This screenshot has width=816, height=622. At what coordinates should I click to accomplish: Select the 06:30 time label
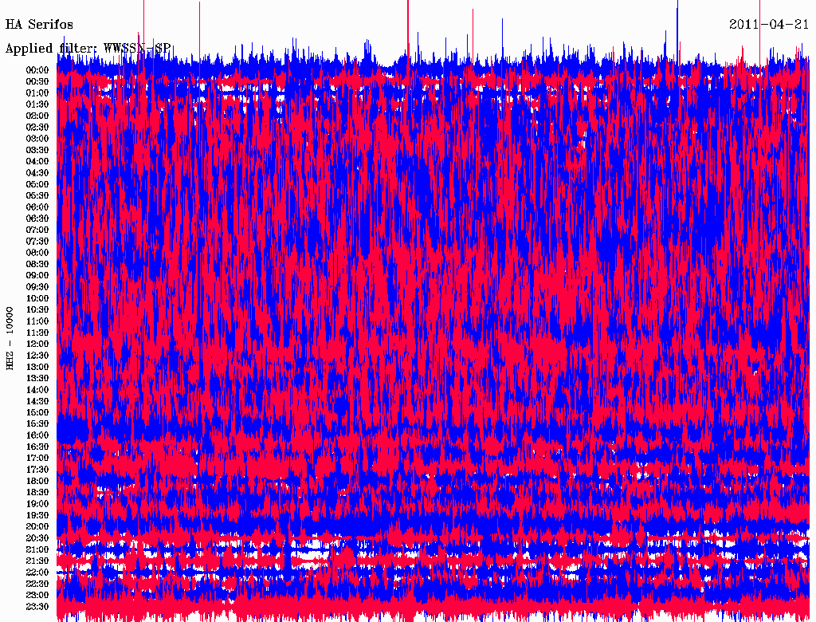click(x=37, y=218)
